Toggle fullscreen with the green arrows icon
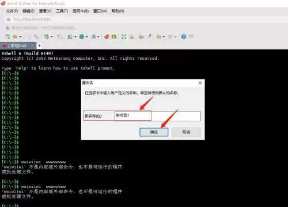Viewport: 288px width, 207px height. [x=124, y=36]
